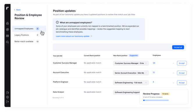The height and width of the screenshot is (112, 195).
Task: Click the info icon beside unmapped employees heading
Action: tap(57, 22)
